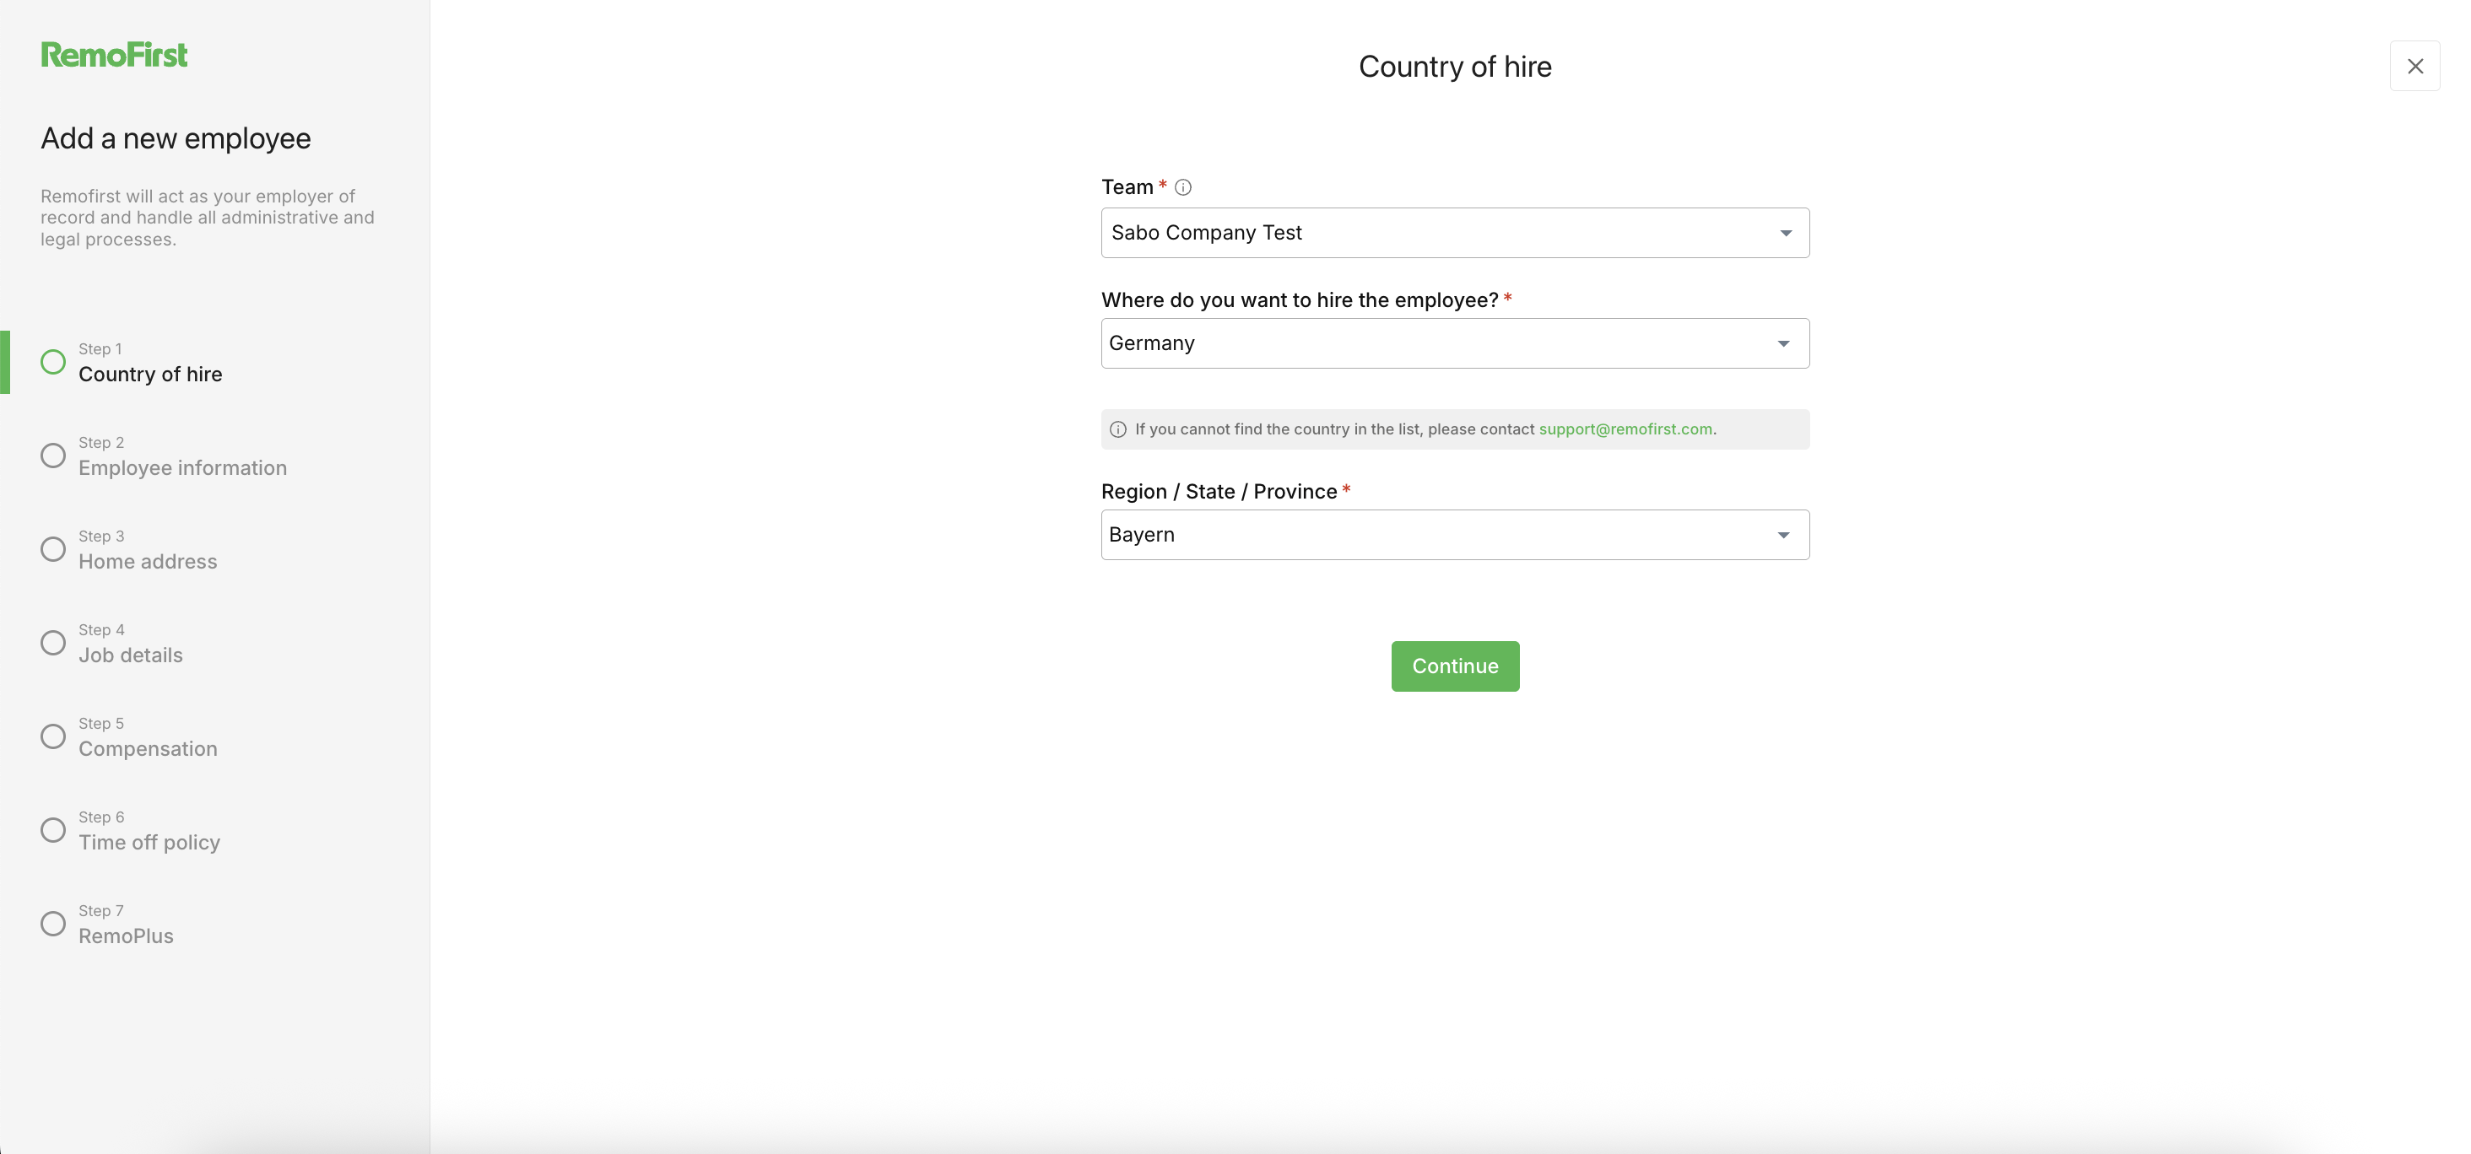Open the Region dropdown showing Bayern

point(1454,535)
